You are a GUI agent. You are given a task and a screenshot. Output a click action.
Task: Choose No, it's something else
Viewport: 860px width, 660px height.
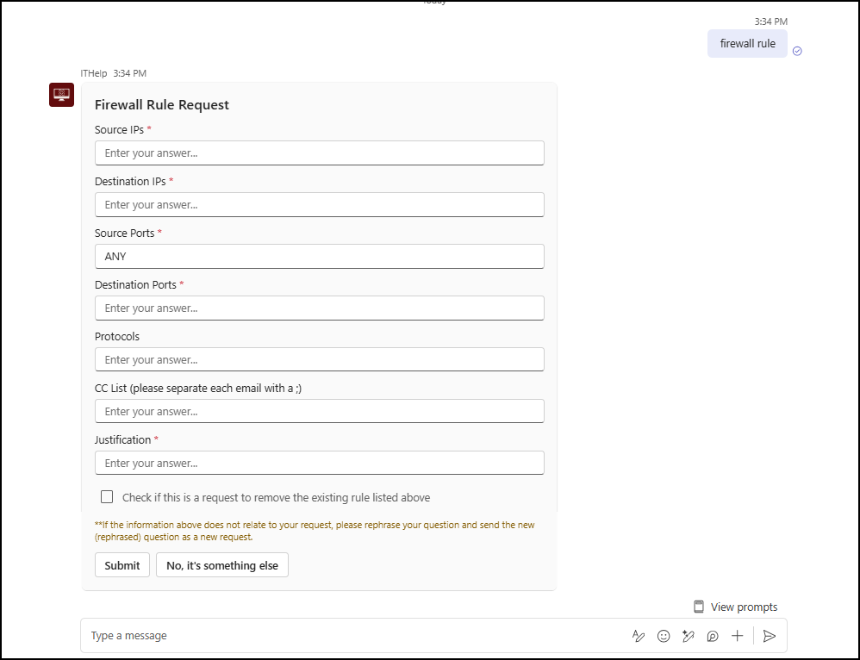(221, 565)
